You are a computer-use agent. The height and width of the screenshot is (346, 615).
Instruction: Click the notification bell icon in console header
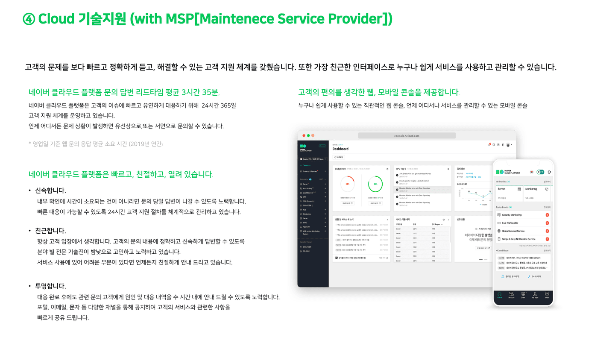[x=489, y=145]
